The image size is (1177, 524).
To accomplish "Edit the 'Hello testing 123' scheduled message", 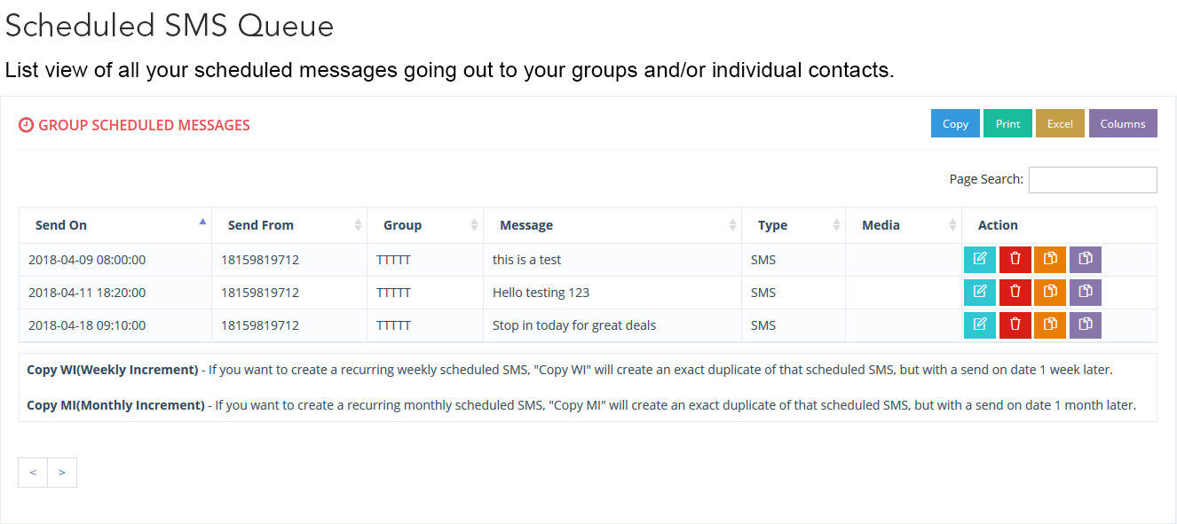I will pyautogui.click(x=980, y=293).
